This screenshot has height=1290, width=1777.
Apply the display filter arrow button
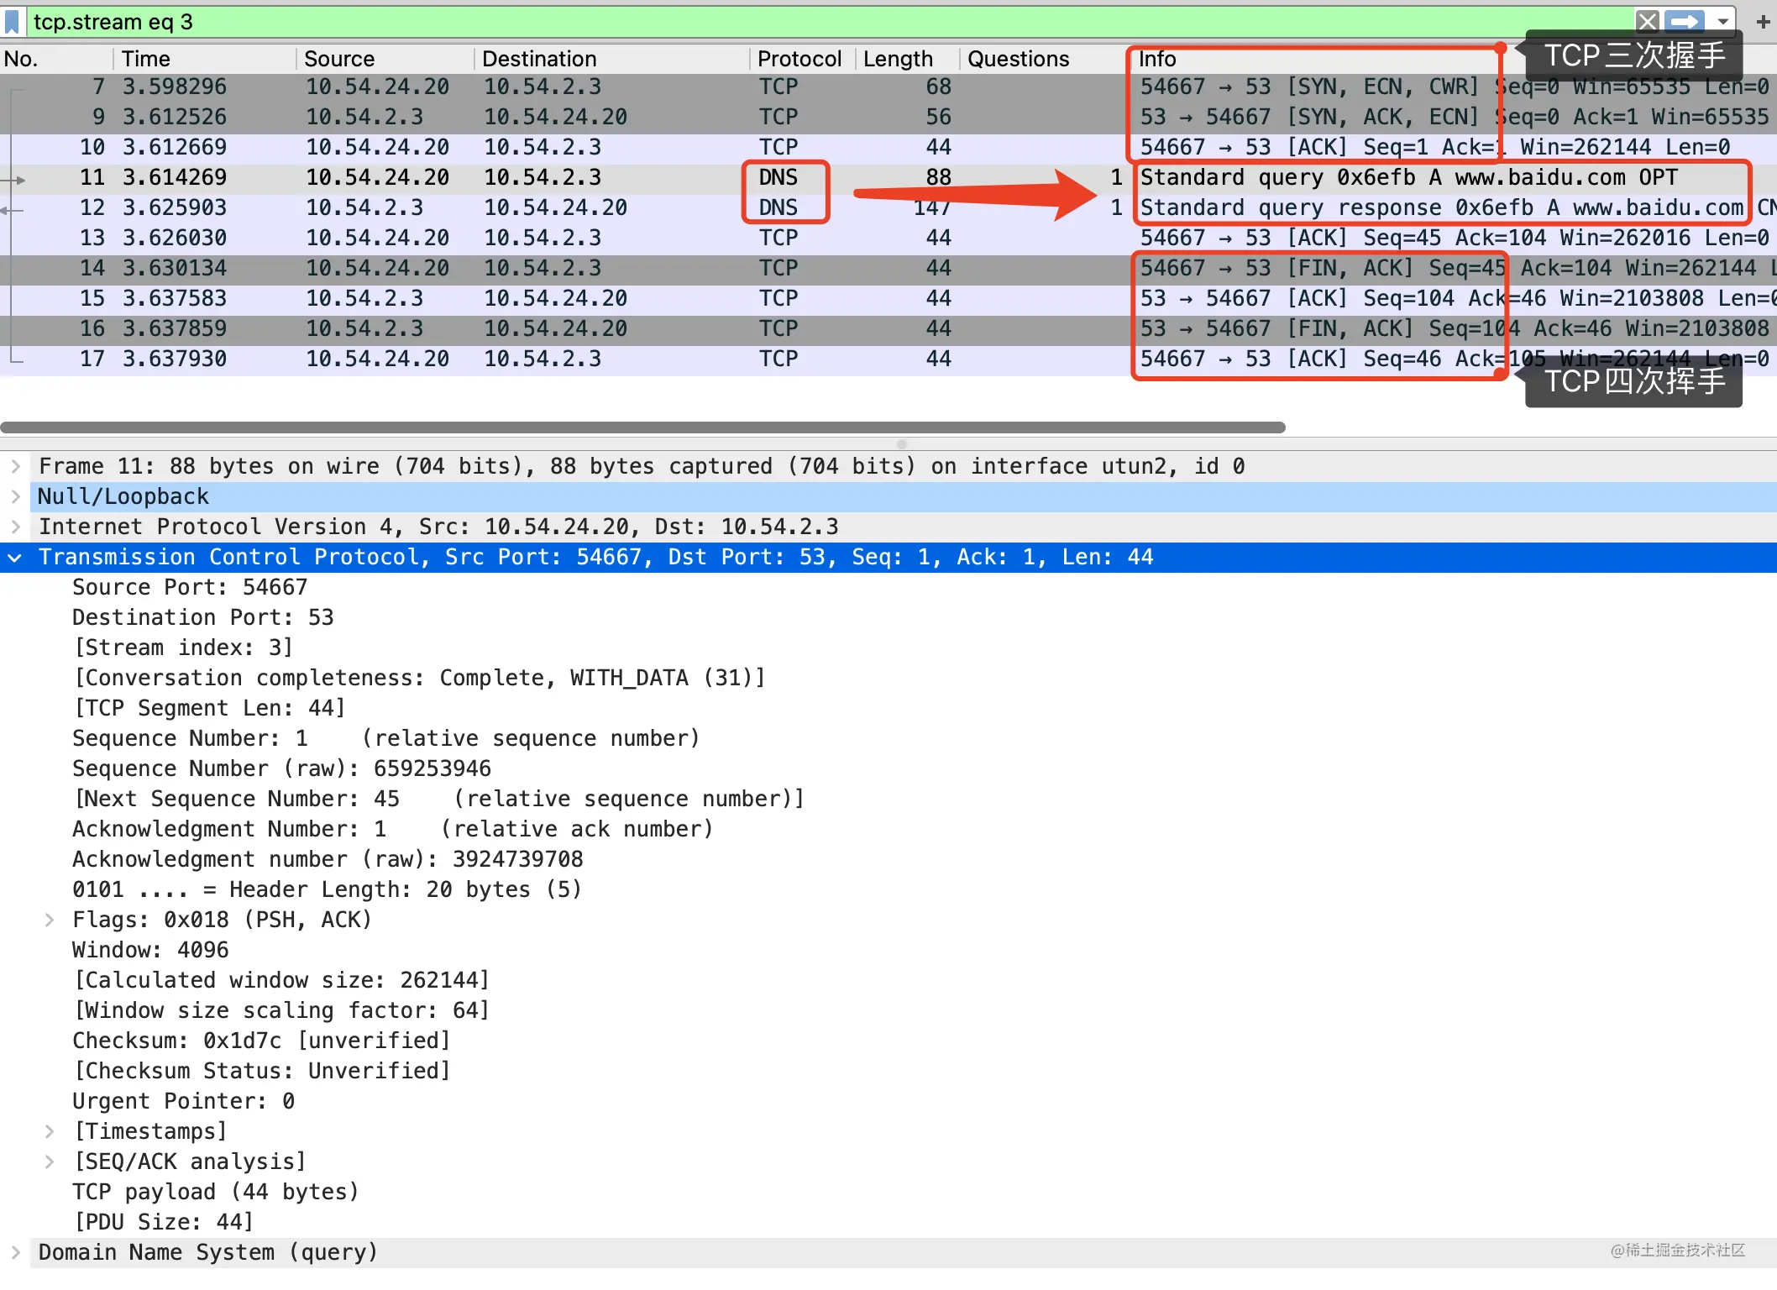(1684, 22)
